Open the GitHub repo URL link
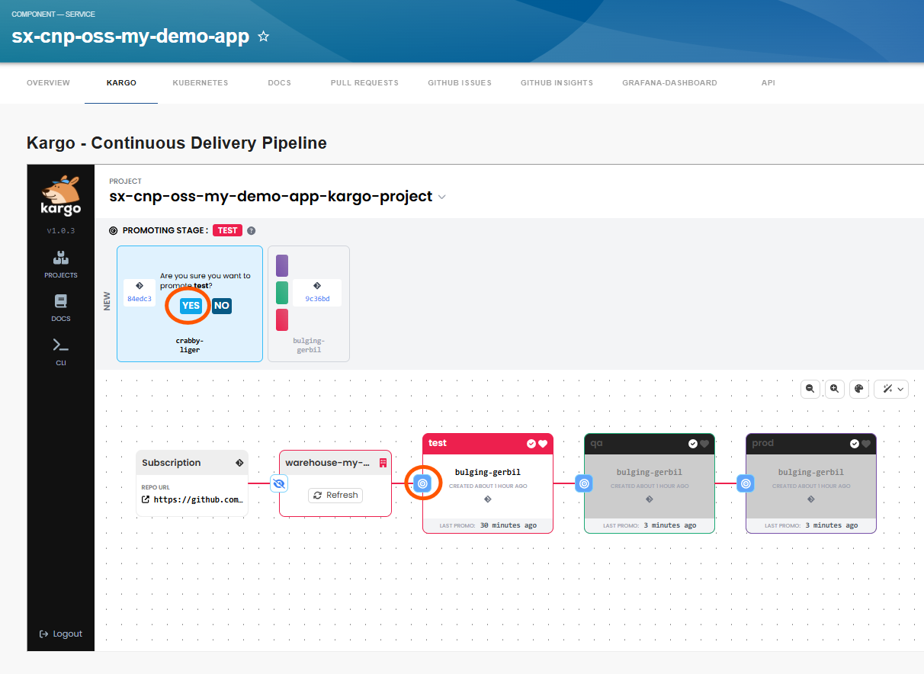Screen dimensions: 924x674 pyautogui.click(x=193, y=500)
